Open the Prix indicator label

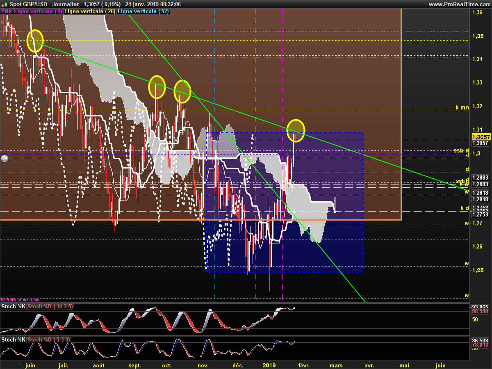point(7,11)
